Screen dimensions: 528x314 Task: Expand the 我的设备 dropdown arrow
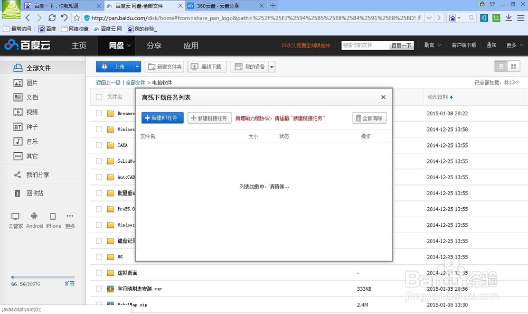[x=272, y=67]
